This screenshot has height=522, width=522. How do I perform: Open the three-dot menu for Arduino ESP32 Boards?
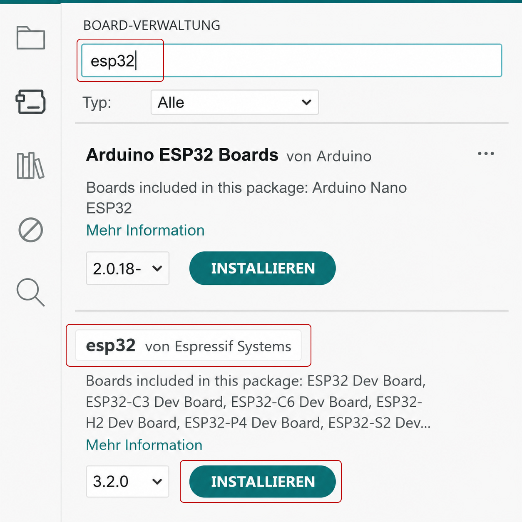click(x=486, y=154)
